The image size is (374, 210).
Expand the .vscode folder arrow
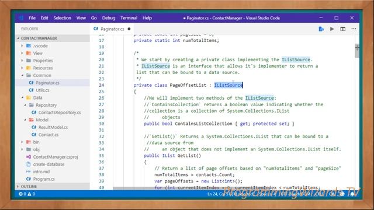(x=22, y=45)
